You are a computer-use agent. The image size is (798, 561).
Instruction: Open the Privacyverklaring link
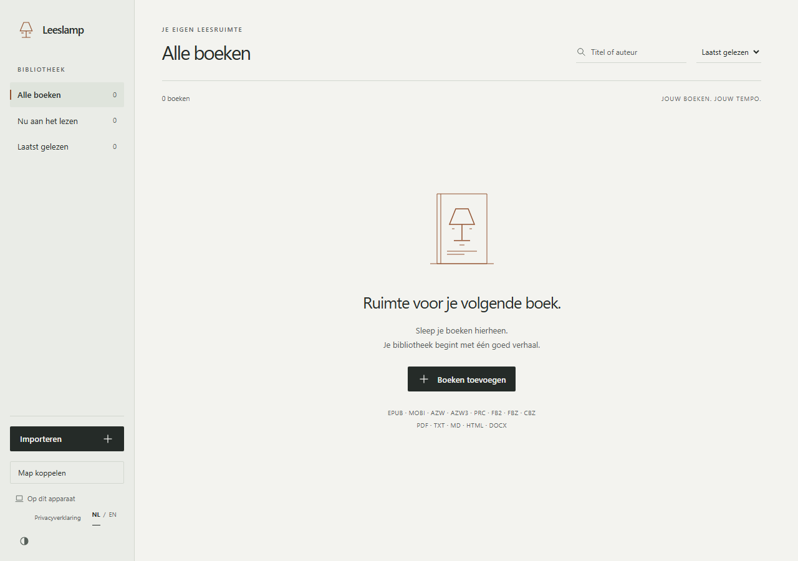pos(57,518)
